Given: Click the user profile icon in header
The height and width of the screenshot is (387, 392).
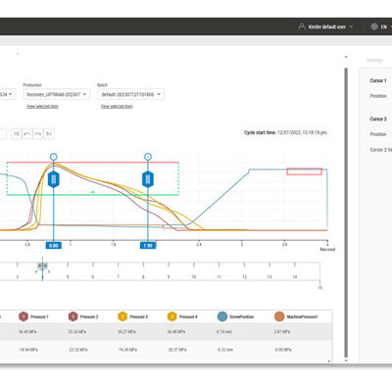Looking at the screenshot, I should point(302,26).
